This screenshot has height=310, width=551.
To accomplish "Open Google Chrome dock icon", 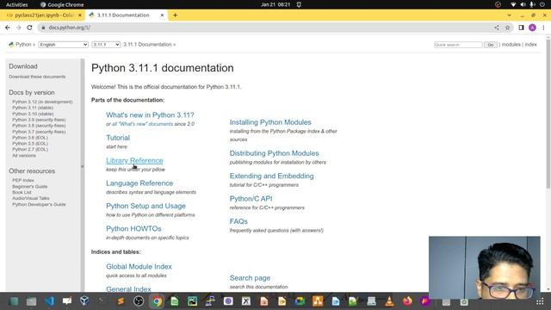I will click(157, 301).
